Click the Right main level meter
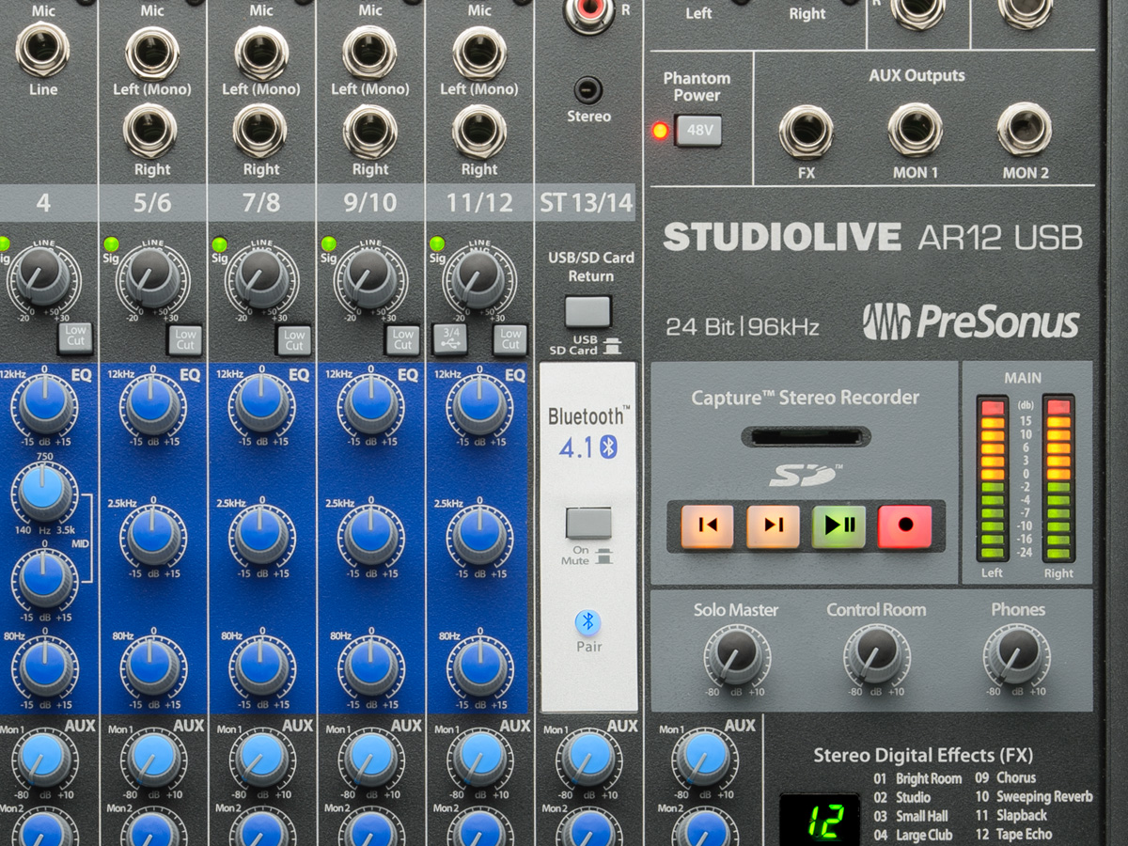 click(x=1057, y=478)
